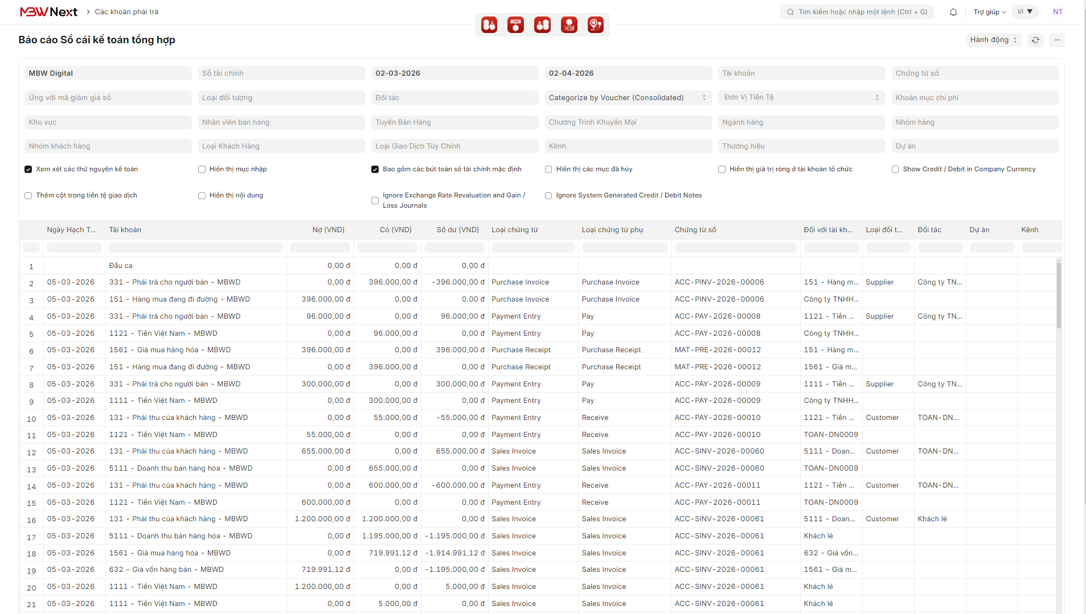Open voucher ACC-PAY-2026-00009 in row 8
The image size is (1086, 614).
click(x=718, y=384)
